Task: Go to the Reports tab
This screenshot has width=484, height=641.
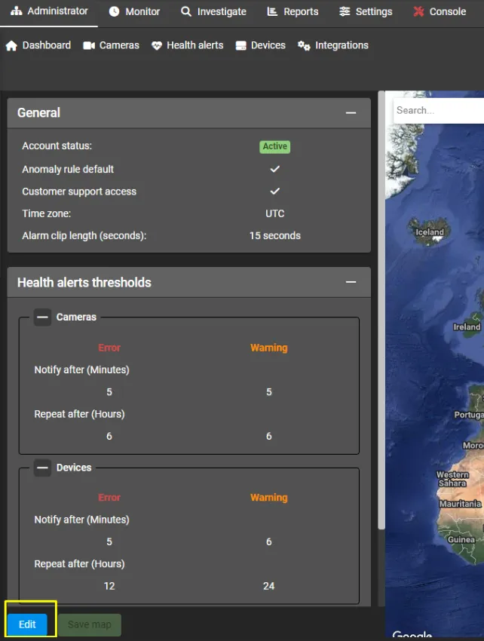Action: 293,11
